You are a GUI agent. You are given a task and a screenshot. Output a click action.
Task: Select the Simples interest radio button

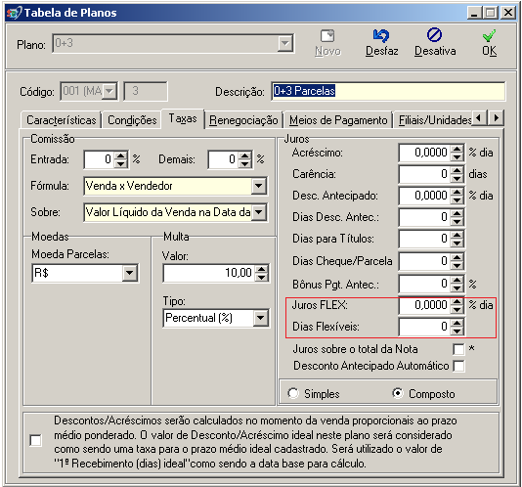point(293,393)
